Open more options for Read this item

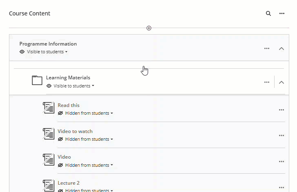[281, 110]
